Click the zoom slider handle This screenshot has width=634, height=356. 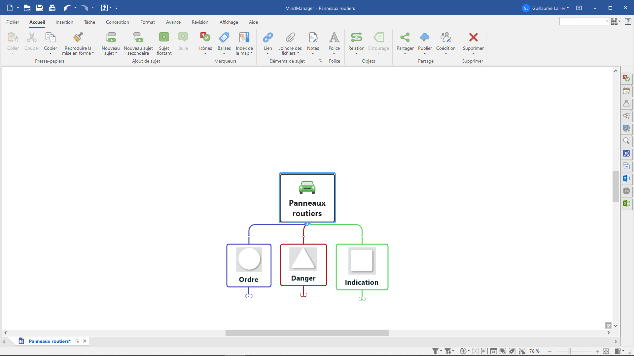point(570,351)
